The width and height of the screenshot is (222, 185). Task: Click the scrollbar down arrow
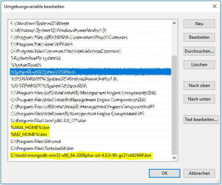point(174,157)
